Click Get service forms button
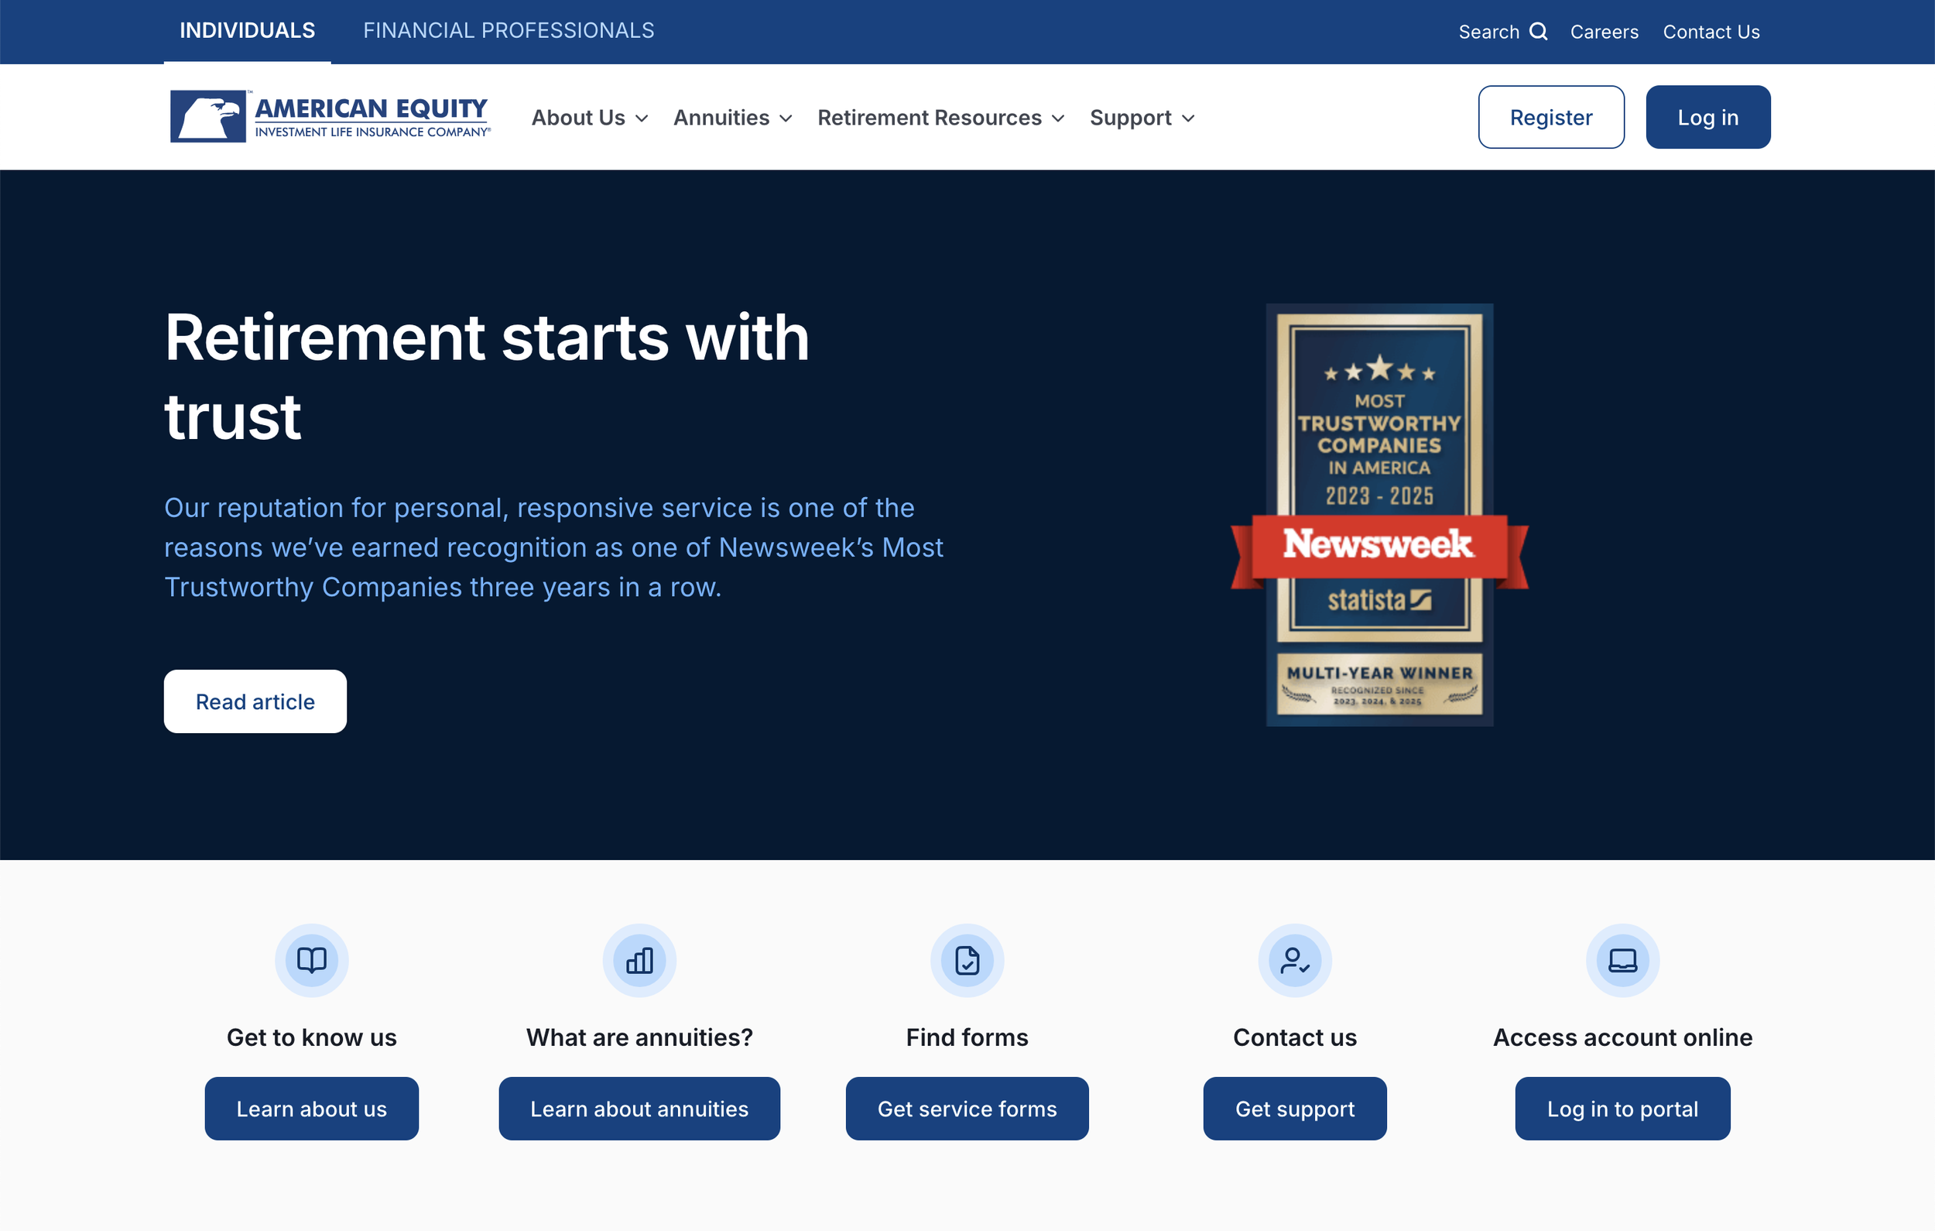This screenshot has height=1231, width=1935. click(967, 1108)
